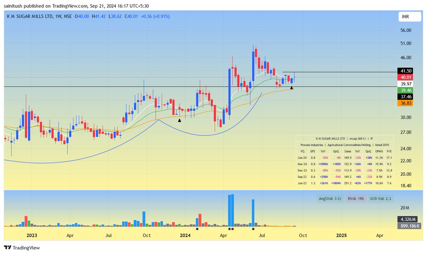The width and height of the screenshot is (427, 254).
Task: Click the 22.00 price axis value
Action: coord(406,161)
